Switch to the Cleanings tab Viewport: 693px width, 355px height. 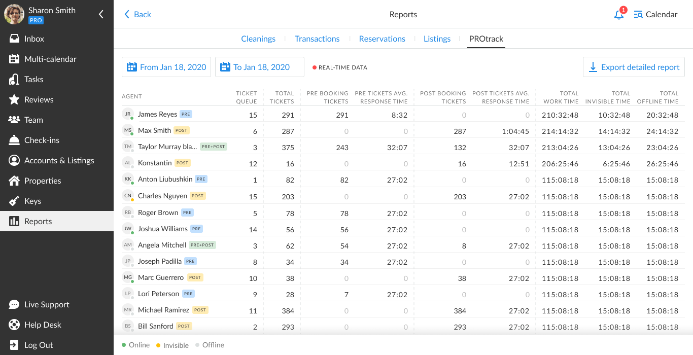(258, 39)
